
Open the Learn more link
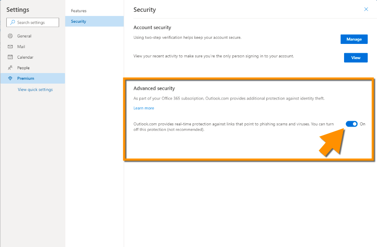[144, 108]
